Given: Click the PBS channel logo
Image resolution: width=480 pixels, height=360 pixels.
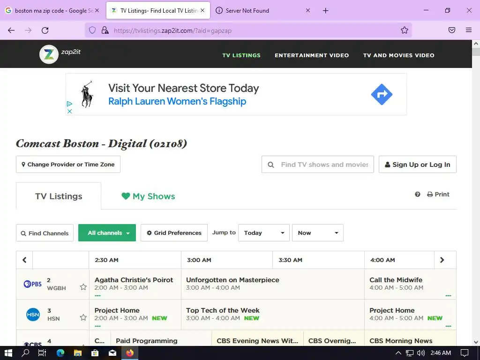Looking at the screenshot, I should click(32, 284).
